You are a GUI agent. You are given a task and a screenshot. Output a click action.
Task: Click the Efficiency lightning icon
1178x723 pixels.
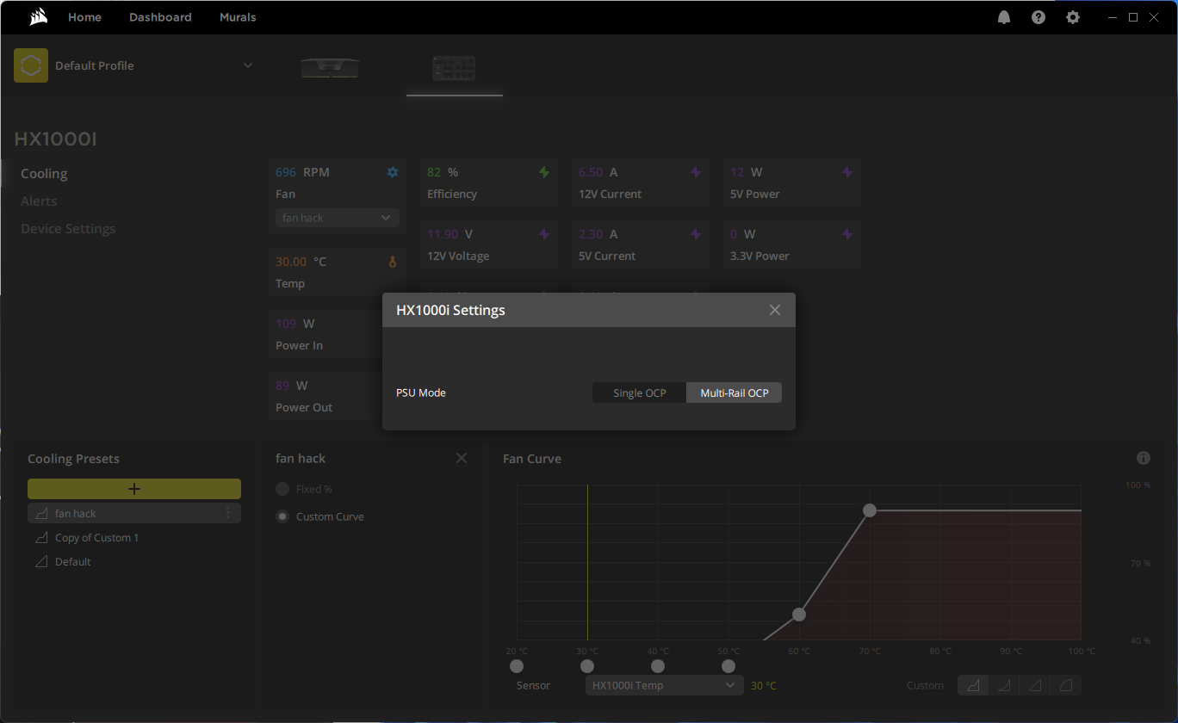click(544, 172)
